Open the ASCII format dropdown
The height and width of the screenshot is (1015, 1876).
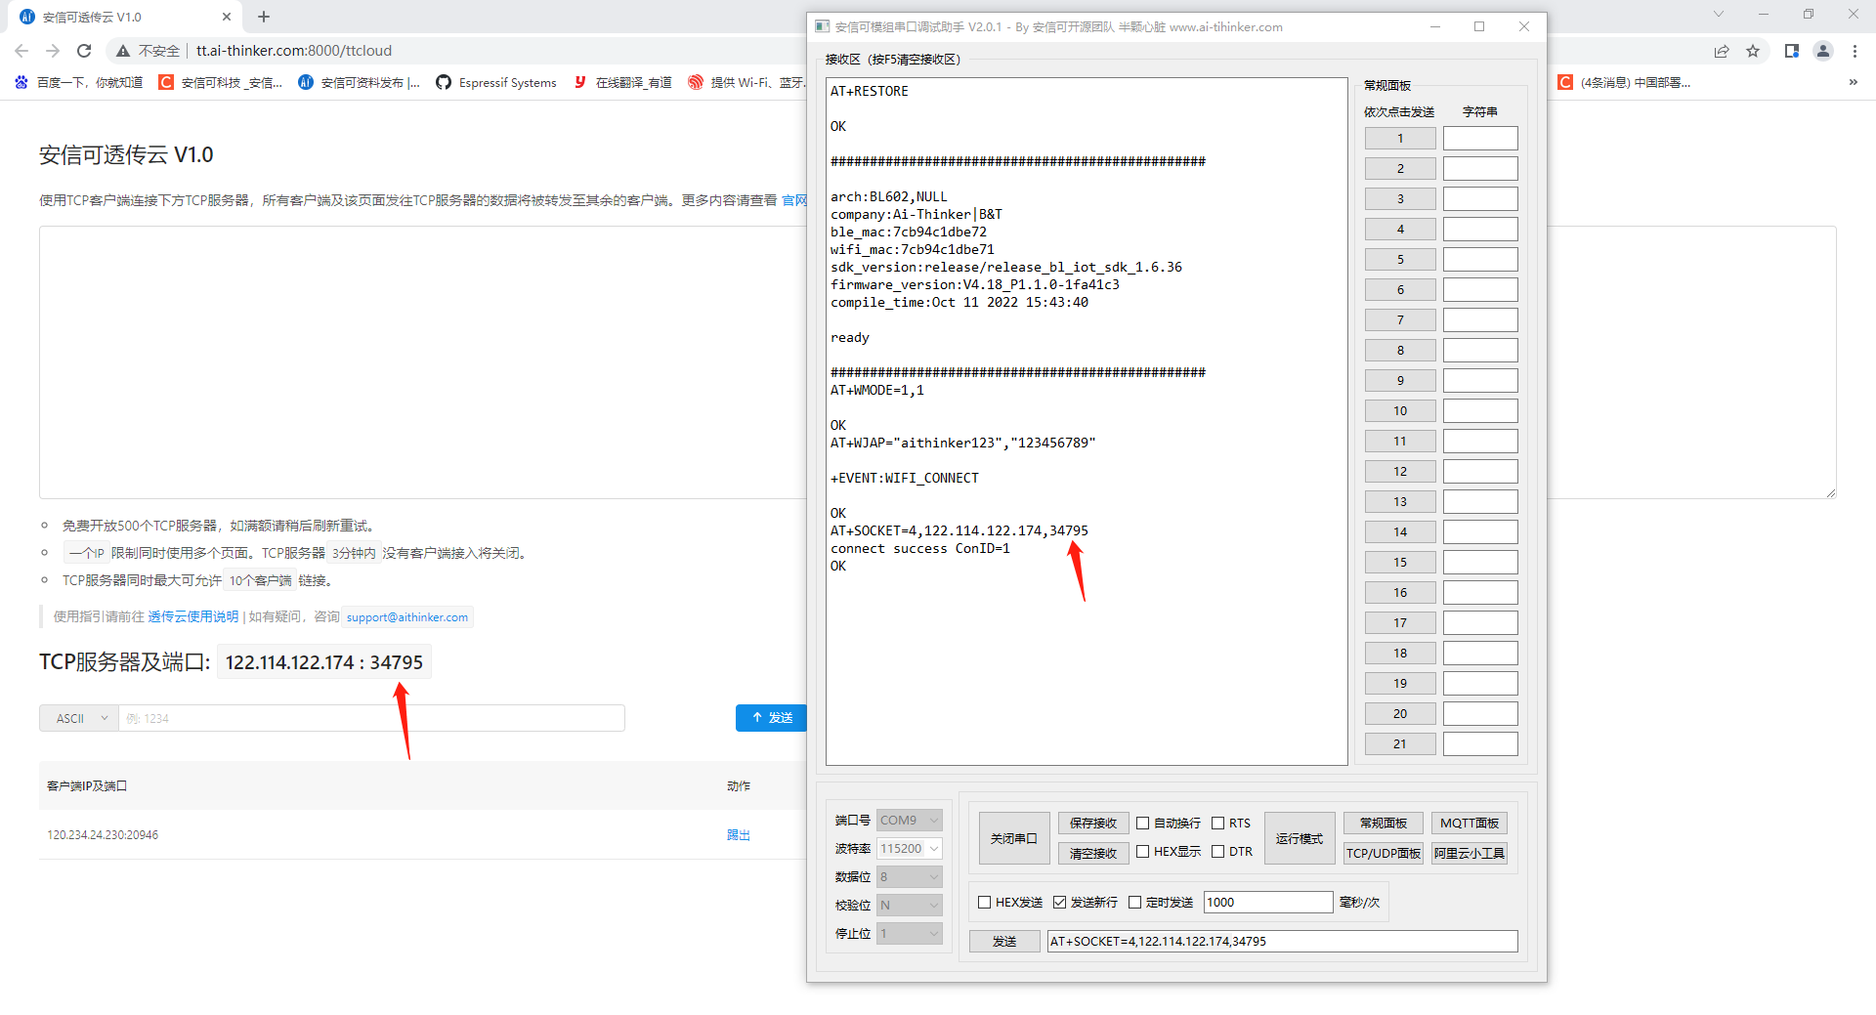78,718
